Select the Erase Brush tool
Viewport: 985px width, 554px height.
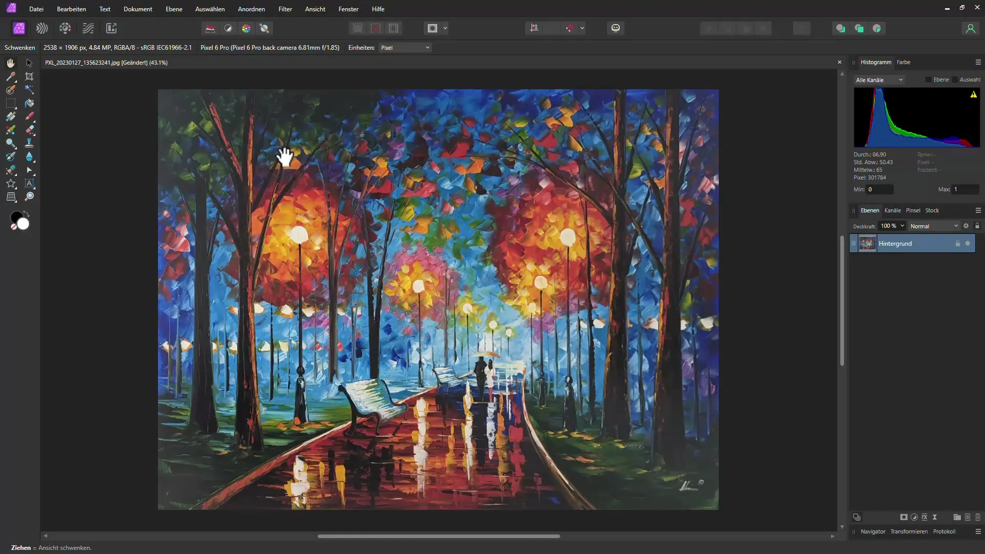click(29, 130)
